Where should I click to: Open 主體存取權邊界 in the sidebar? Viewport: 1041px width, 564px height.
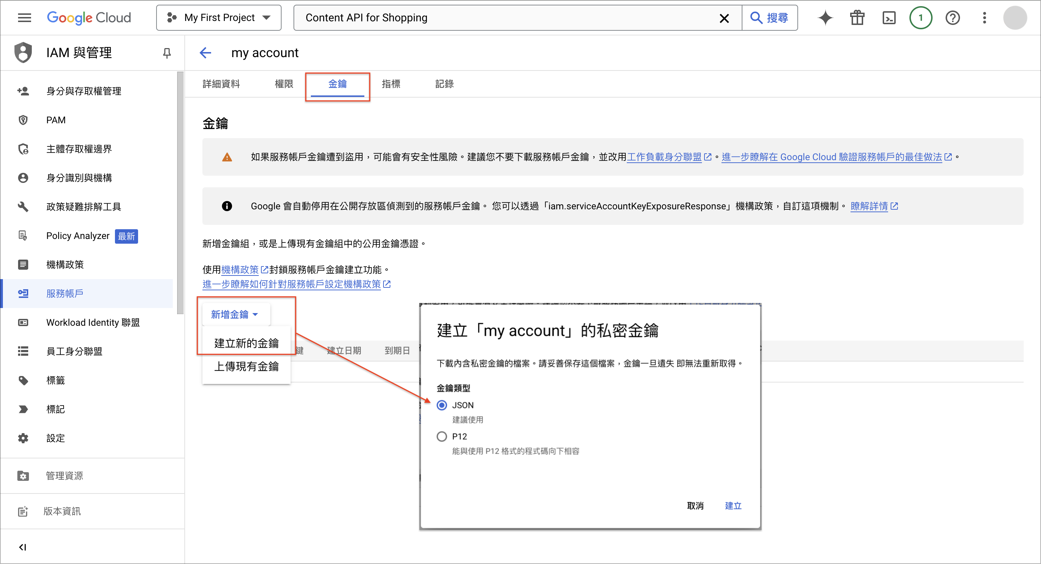pos(87,149)
